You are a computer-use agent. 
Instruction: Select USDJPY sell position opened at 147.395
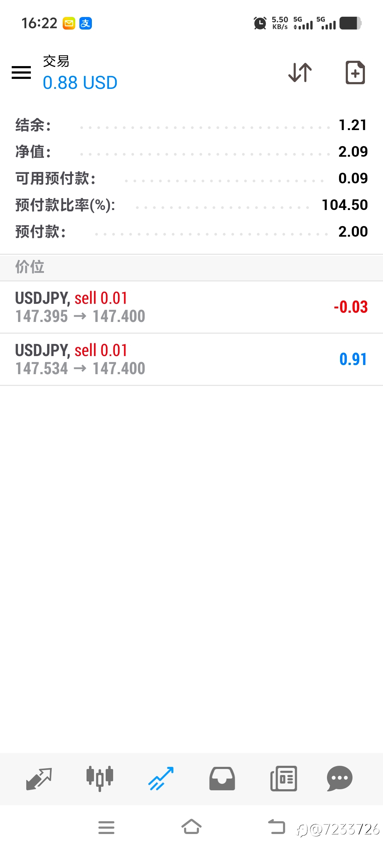[x=191, y=307]
